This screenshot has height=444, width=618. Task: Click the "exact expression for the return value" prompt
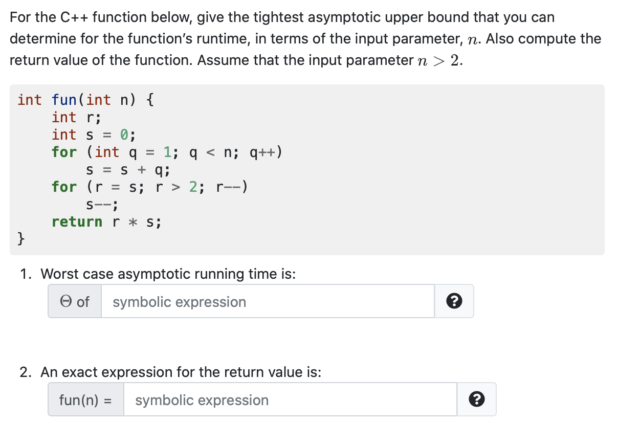click(x=181, y=372)
